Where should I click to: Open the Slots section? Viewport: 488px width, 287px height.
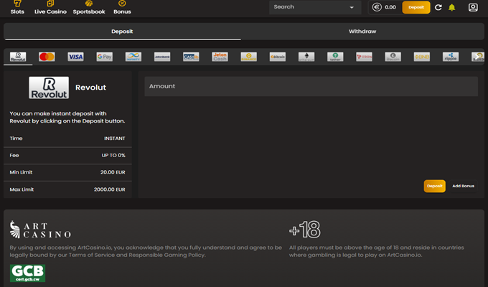pyautogui.click(x=17, y=8)
